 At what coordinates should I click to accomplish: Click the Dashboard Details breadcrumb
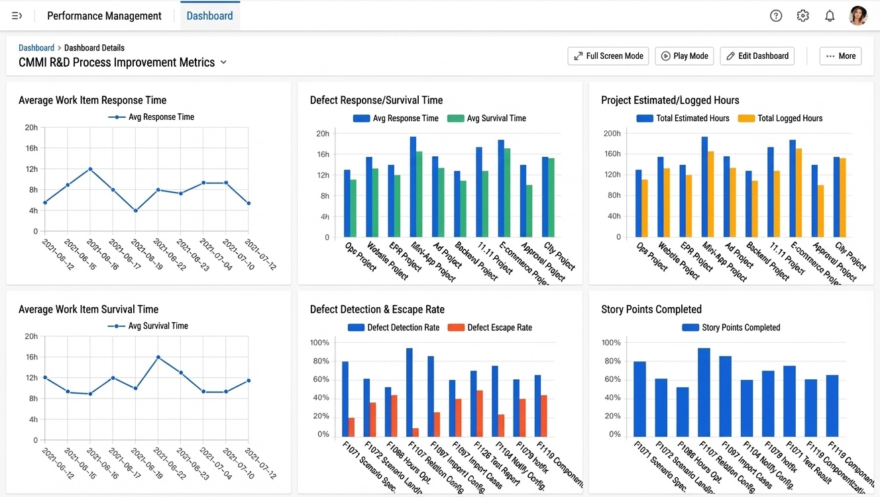(x=94, y=47)
